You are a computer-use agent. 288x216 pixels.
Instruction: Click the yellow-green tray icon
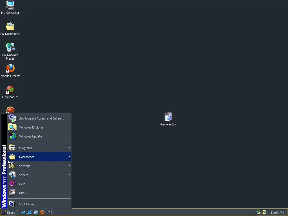tap(264, 212)
